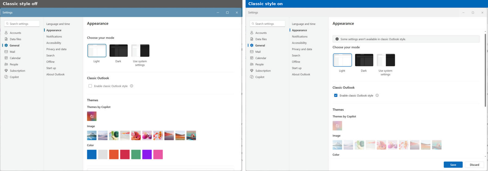The width and height of the screenshot is (488, 171).
Task: Select the pink spheres image theme in classic-off window
Action: 147,135
